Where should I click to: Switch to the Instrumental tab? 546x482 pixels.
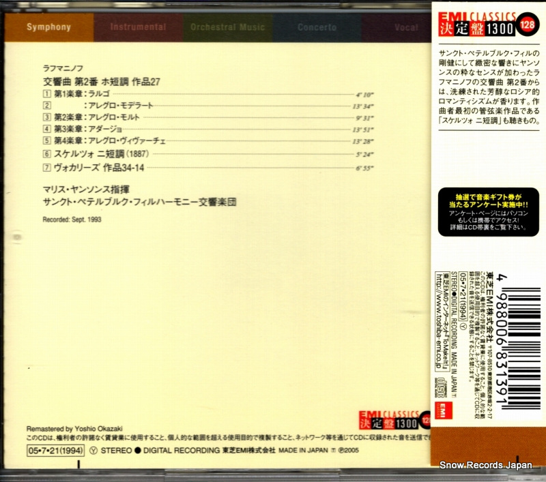(x=139, y=27)
